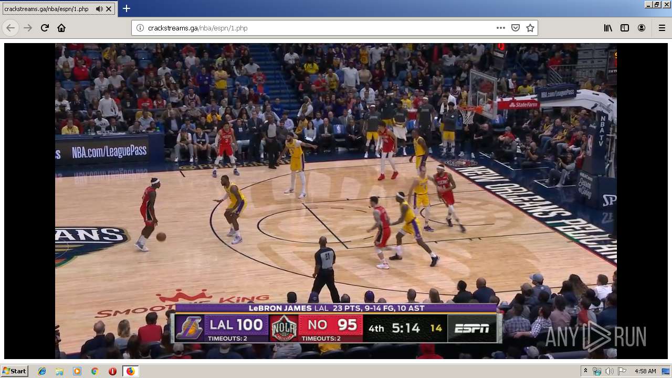Open Windows Media Player from taskbar
The width and height of the screenshot is (672, 378).
click(77, 371)
